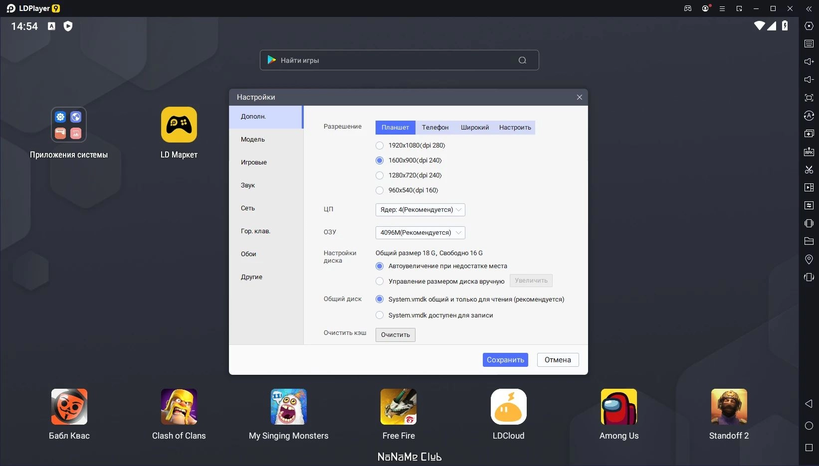
Task: Click the location pin icon in sidebar
Action: click(x=809, y=259)
